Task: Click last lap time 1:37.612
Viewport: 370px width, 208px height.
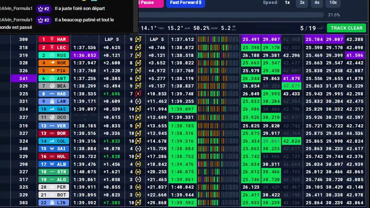Action: [x=182, y=40]
